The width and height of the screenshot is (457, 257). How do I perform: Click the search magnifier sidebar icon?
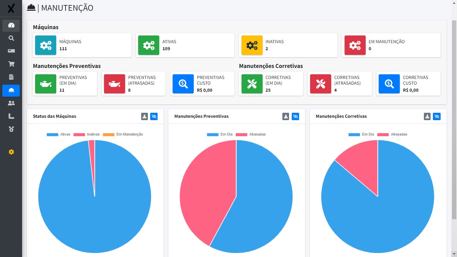tap(11, 38)
